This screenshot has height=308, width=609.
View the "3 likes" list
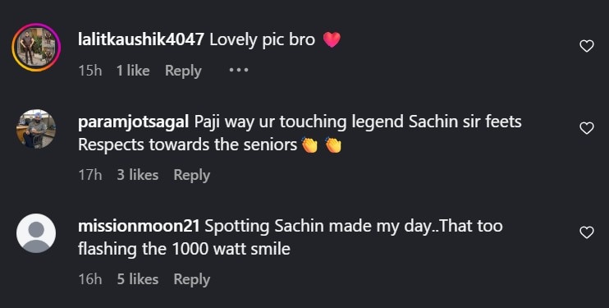pos(138,175)
